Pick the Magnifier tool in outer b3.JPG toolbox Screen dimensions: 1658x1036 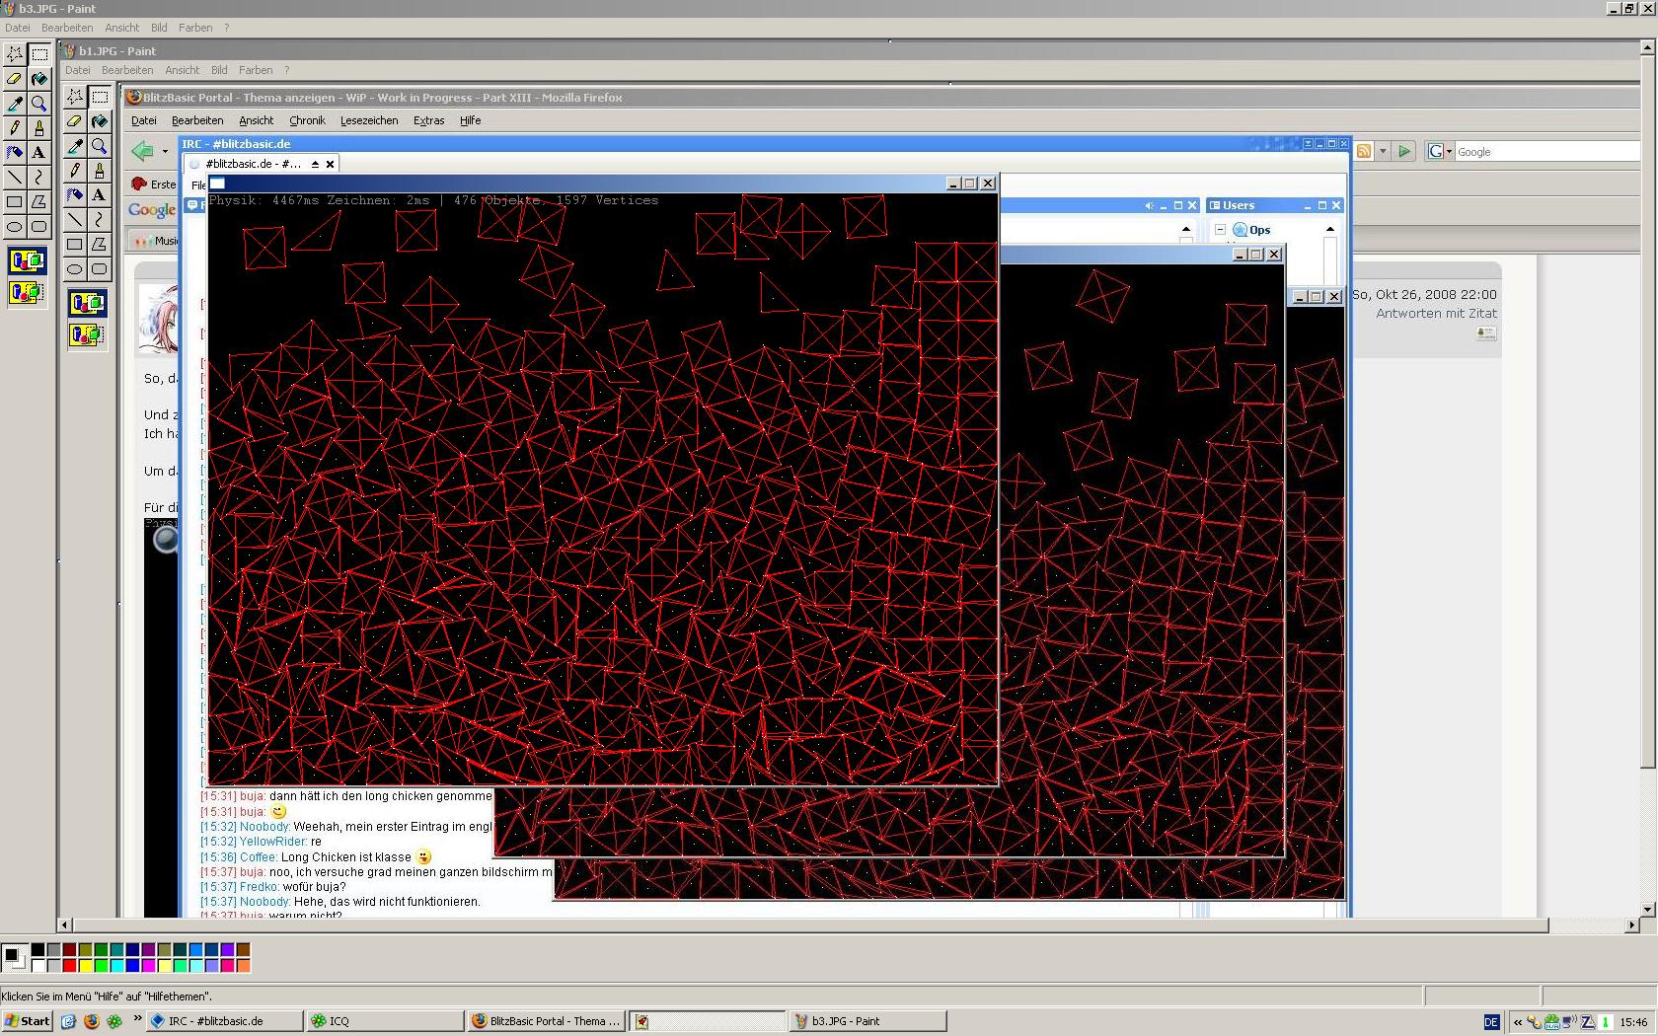point(39,103)
